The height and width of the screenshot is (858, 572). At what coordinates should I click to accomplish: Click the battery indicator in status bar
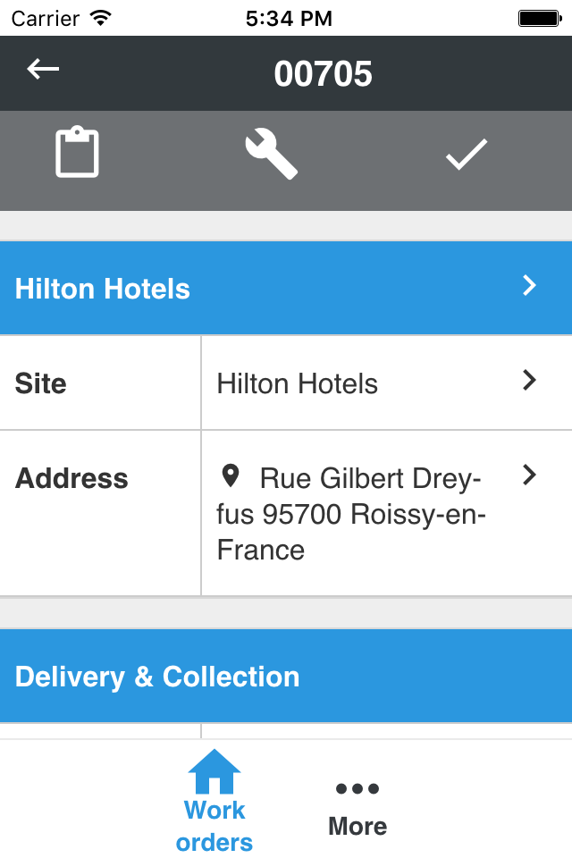(540, 19)
